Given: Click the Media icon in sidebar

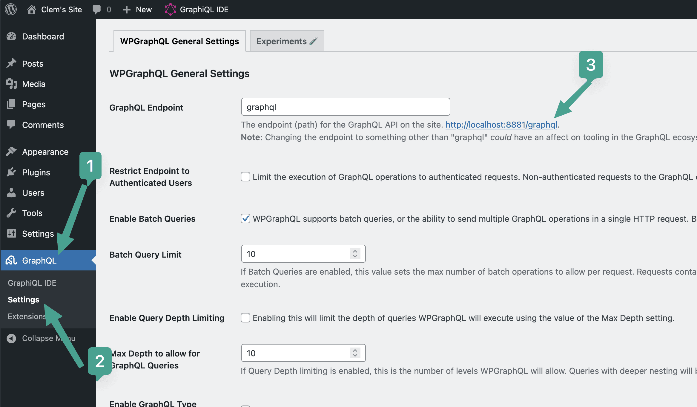Looking at the screenshot, I should pyautogui.click(x=11, y=84).
